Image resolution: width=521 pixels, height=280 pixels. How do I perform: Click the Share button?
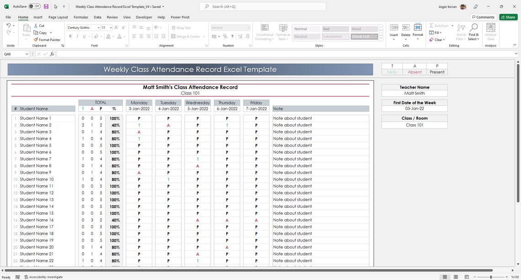click(x=508, y=16)
